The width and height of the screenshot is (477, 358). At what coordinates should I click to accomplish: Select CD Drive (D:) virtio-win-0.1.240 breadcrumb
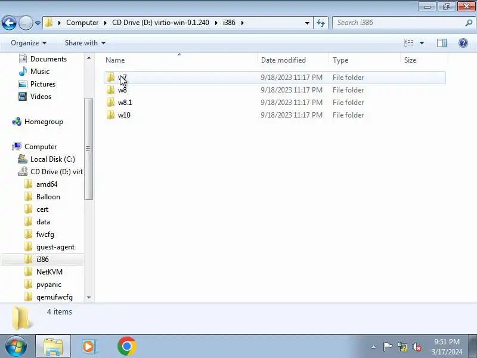point(160,23)
